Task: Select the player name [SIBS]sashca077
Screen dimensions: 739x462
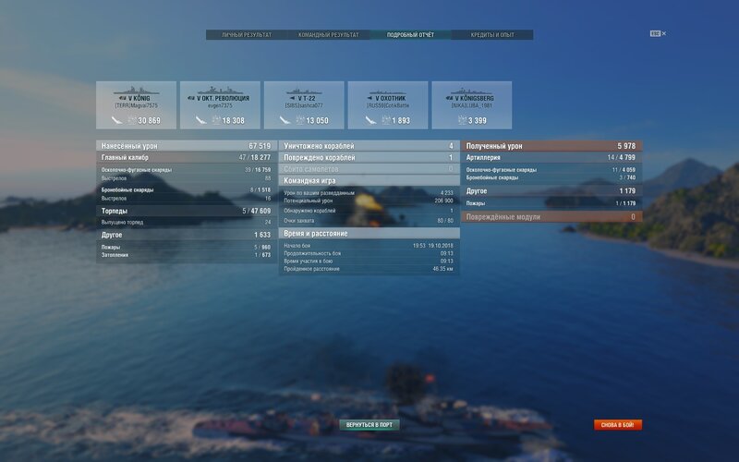Action: tap(304, 105)
